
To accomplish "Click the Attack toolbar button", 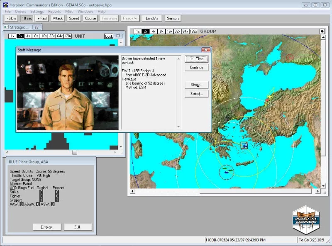I will pos(58,18).
